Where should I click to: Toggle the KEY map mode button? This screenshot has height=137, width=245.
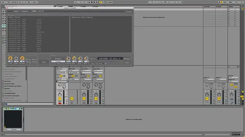(x=225, y=2)
